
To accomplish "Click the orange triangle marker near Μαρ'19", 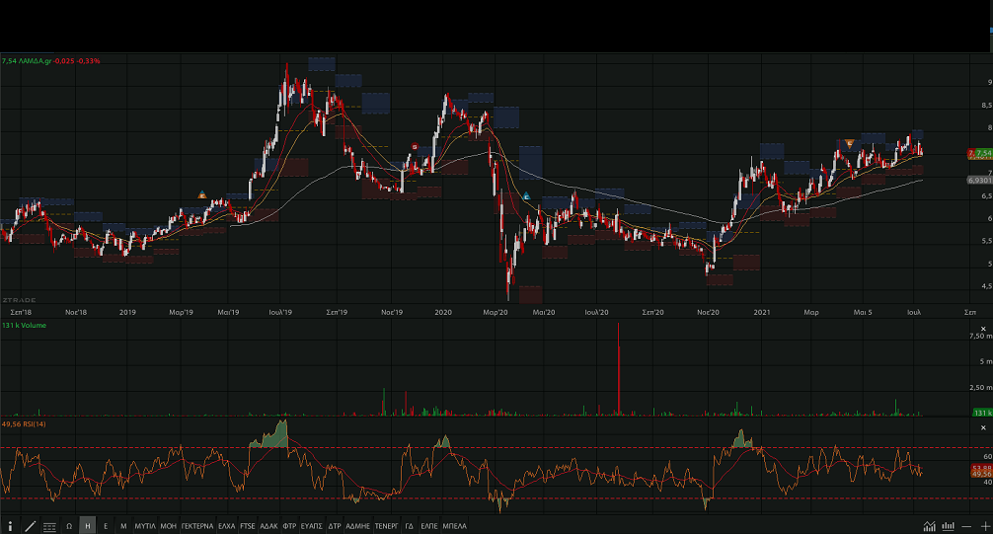I will 201,194.
